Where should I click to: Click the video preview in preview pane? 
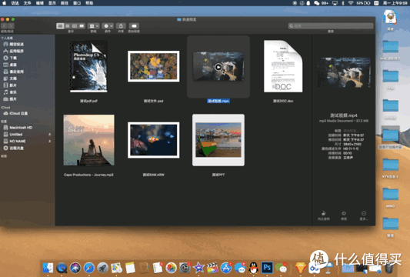point(344,72)
